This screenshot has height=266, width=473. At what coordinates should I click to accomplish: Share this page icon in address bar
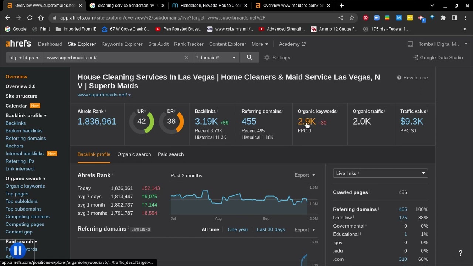pos(341,17)
